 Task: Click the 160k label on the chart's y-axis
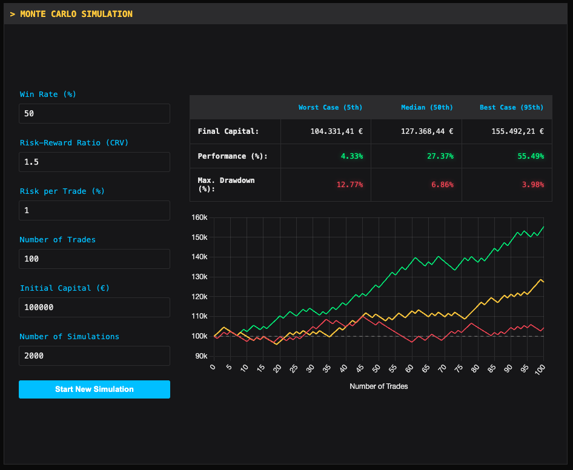pos(199,217)
